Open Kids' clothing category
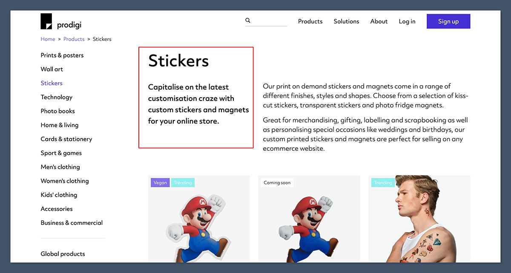Screen dimensions: 511x273 59,195
